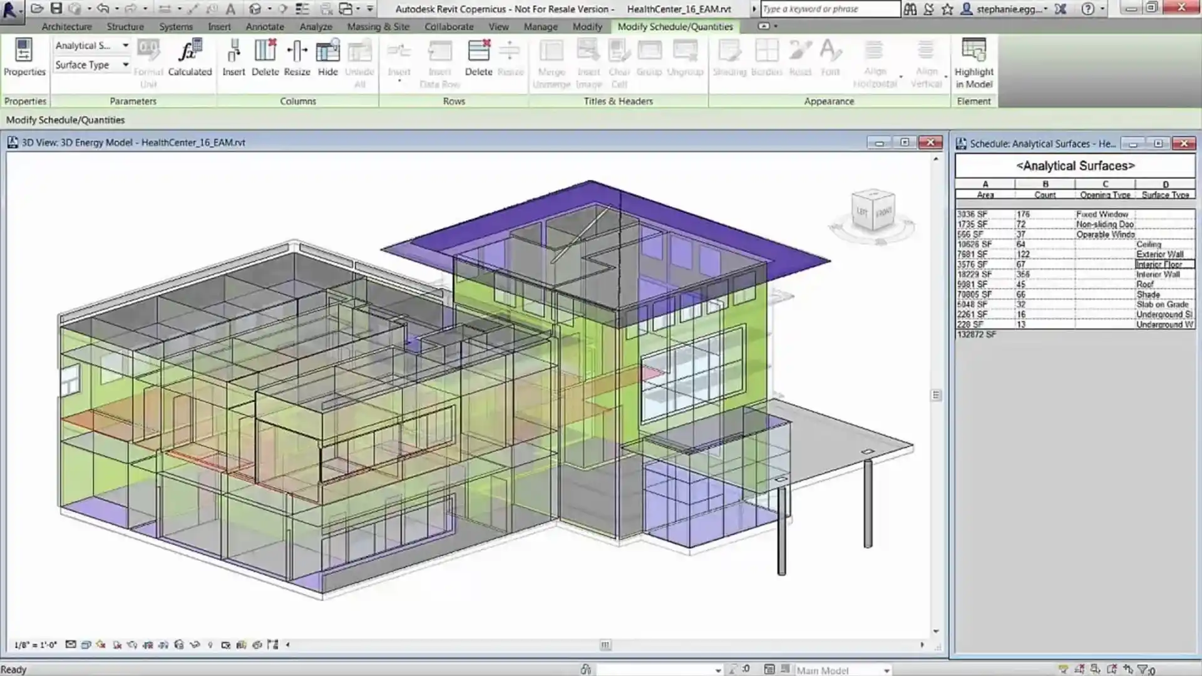Click Delete row icon in Rows panel
This screenshot has height=676, width=1202.
[479, 58]
